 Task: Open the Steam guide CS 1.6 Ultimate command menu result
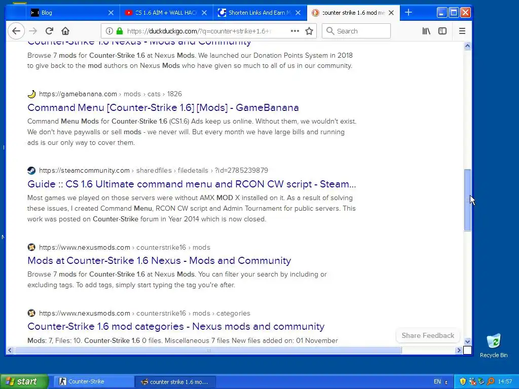click(x=192, y=184)
